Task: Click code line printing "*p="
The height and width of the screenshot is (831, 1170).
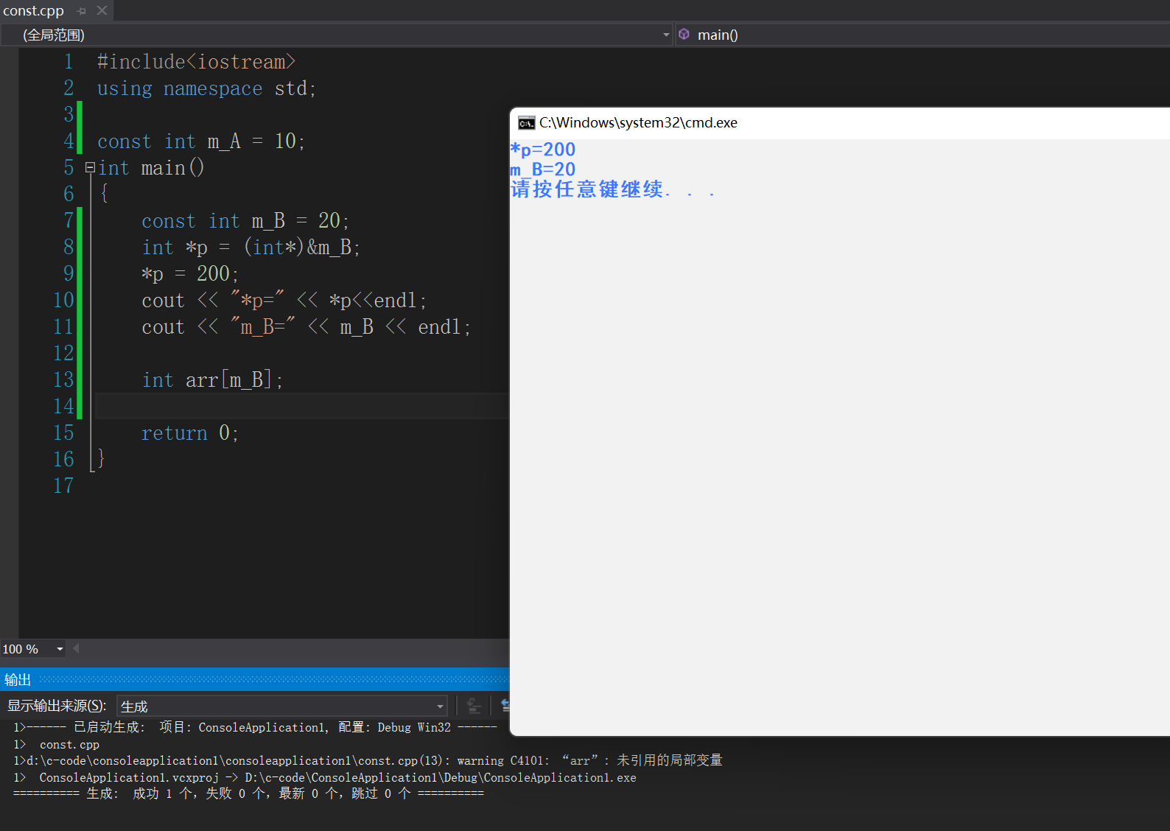Action: [284, 301]
